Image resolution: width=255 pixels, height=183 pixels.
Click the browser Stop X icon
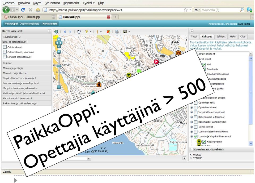point(30,10)
